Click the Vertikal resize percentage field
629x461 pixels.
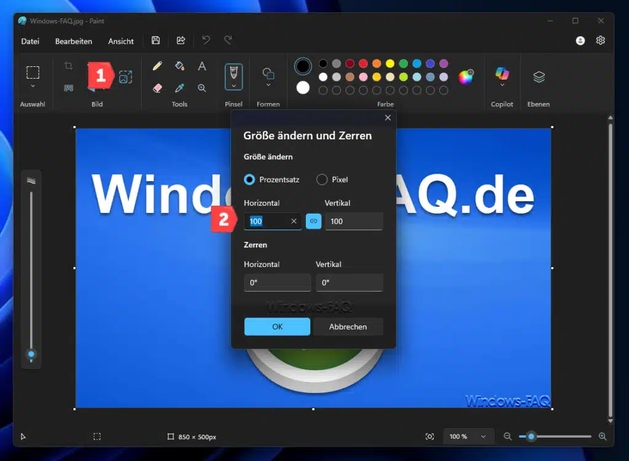click(x=354, y=221)
